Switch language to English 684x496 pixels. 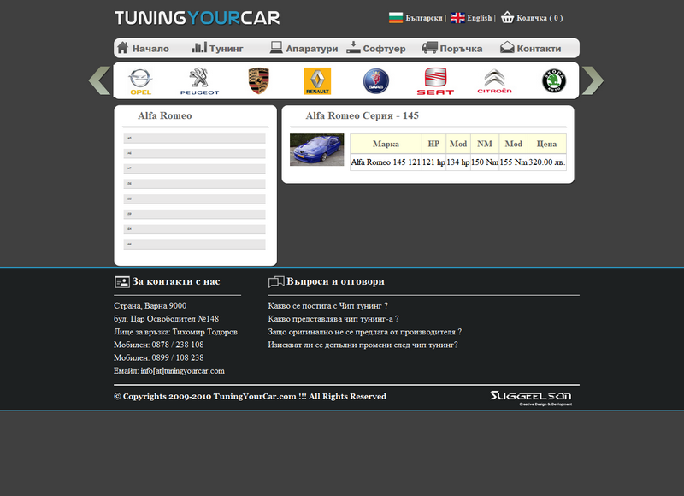coord(480,18)
